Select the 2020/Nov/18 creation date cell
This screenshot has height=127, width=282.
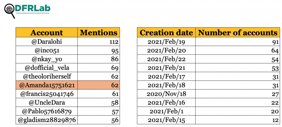pos(166,94)
